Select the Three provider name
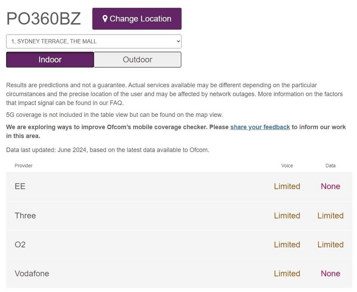 tap(25, 216)
